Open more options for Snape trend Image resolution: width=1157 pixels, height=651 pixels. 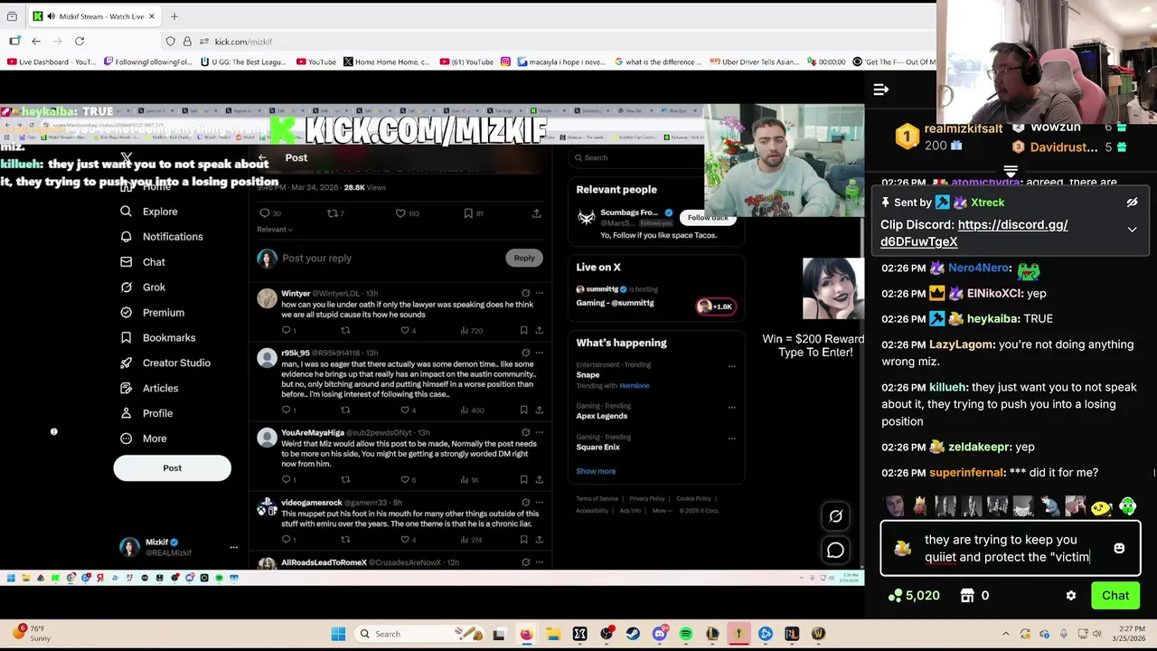(731, 367)
